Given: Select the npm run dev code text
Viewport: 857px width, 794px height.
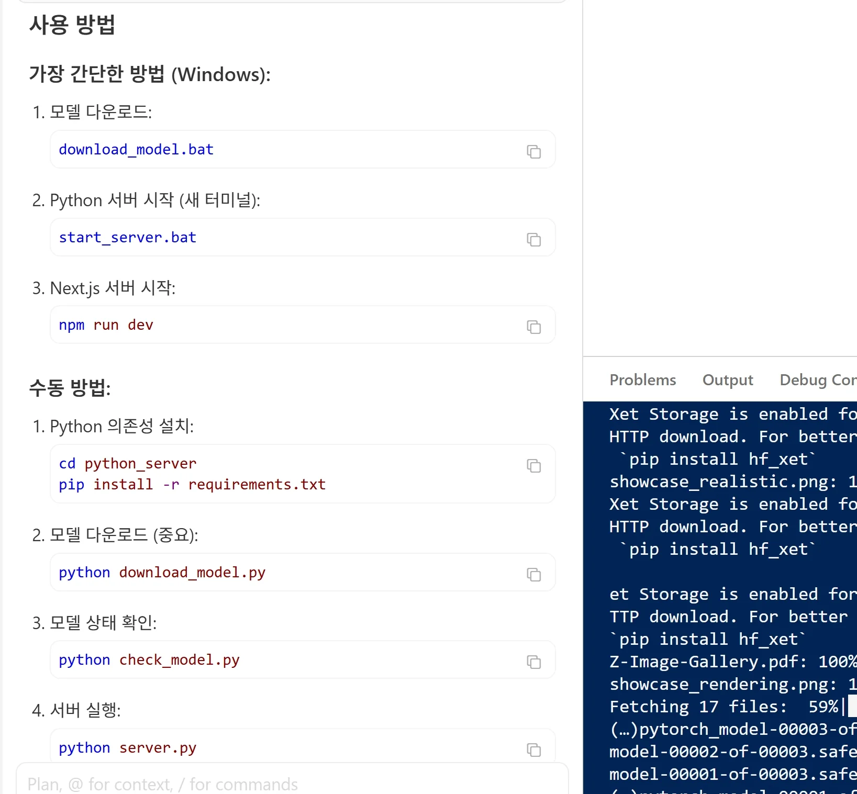Looking at the screenshot, I should (106, 325).
